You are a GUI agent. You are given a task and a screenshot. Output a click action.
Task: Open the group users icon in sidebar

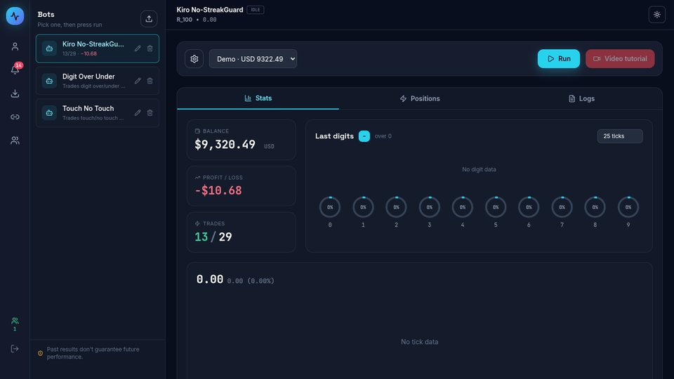point(15,140)
